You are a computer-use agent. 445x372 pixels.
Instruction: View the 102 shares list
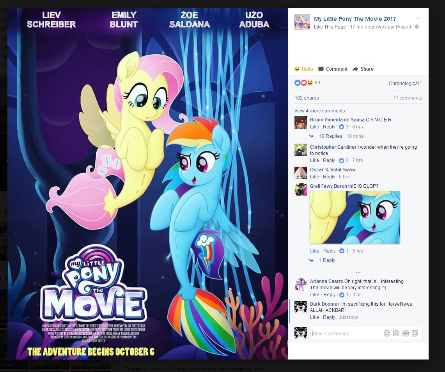307,98
